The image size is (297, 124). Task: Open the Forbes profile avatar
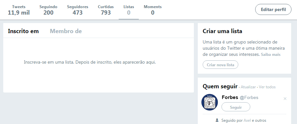(x=209, y=102)
